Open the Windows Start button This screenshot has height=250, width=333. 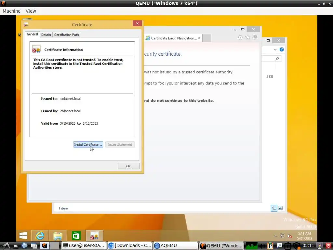(x=23, y=236)
